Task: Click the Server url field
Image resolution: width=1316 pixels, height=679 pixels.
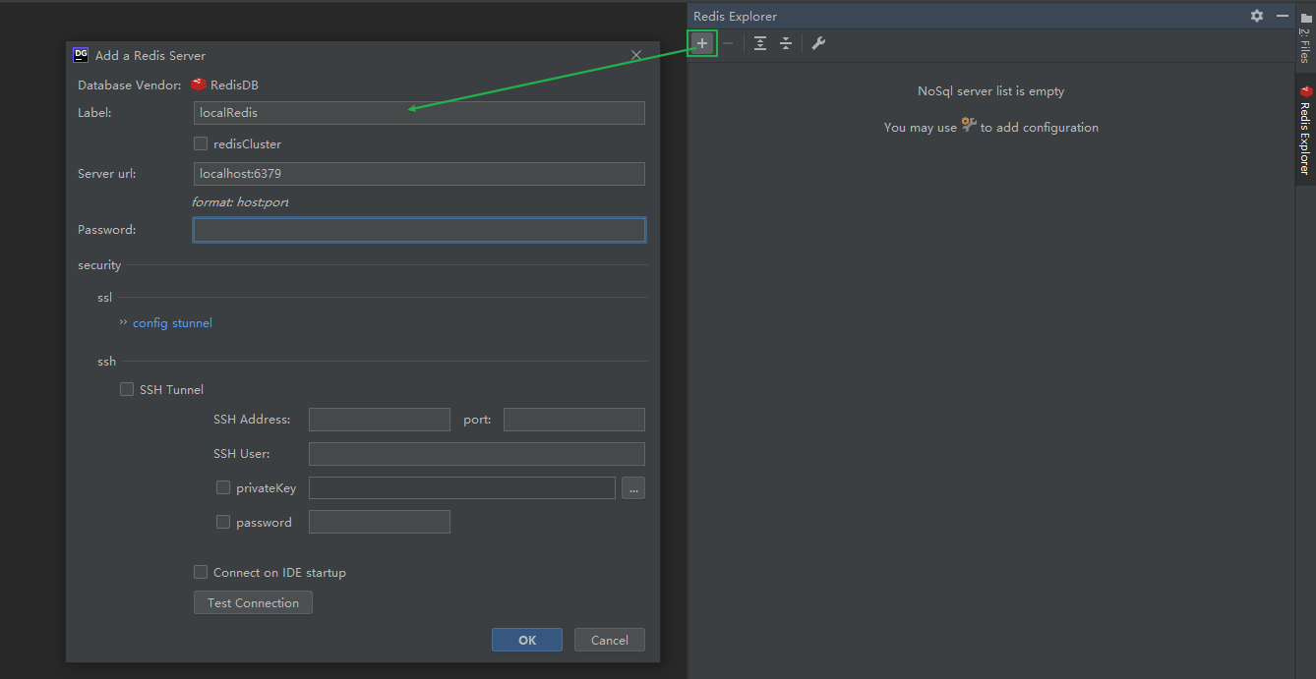Action: [x=419, y=174]
